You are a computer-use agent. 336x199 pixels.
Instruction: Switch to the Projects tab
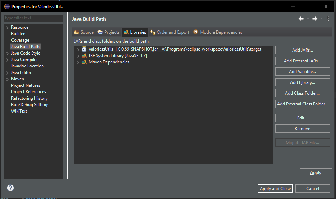[109, 32]
